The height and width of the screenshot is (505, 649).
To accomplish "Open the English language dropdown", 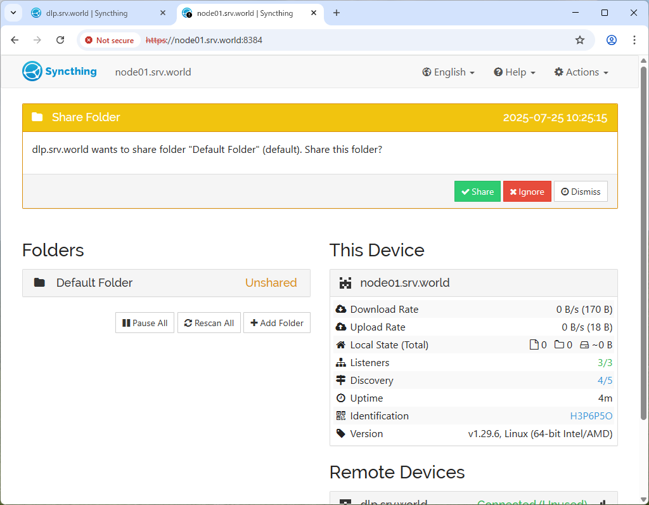I will [x=448, y=72].
